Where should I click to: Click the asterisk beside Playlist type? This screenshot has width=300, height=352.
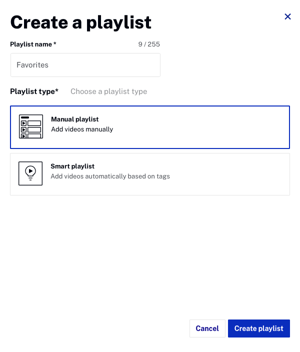(57, 91)
